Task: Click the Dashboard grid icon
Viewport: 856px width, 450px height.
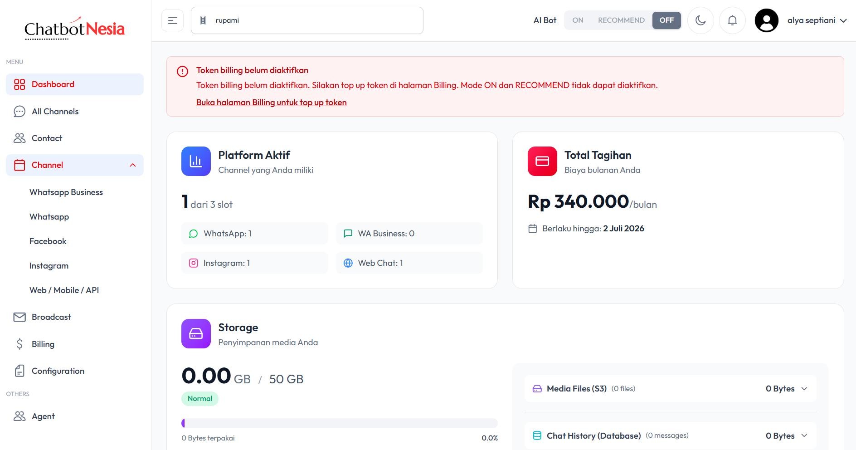Action: point(19,84)
